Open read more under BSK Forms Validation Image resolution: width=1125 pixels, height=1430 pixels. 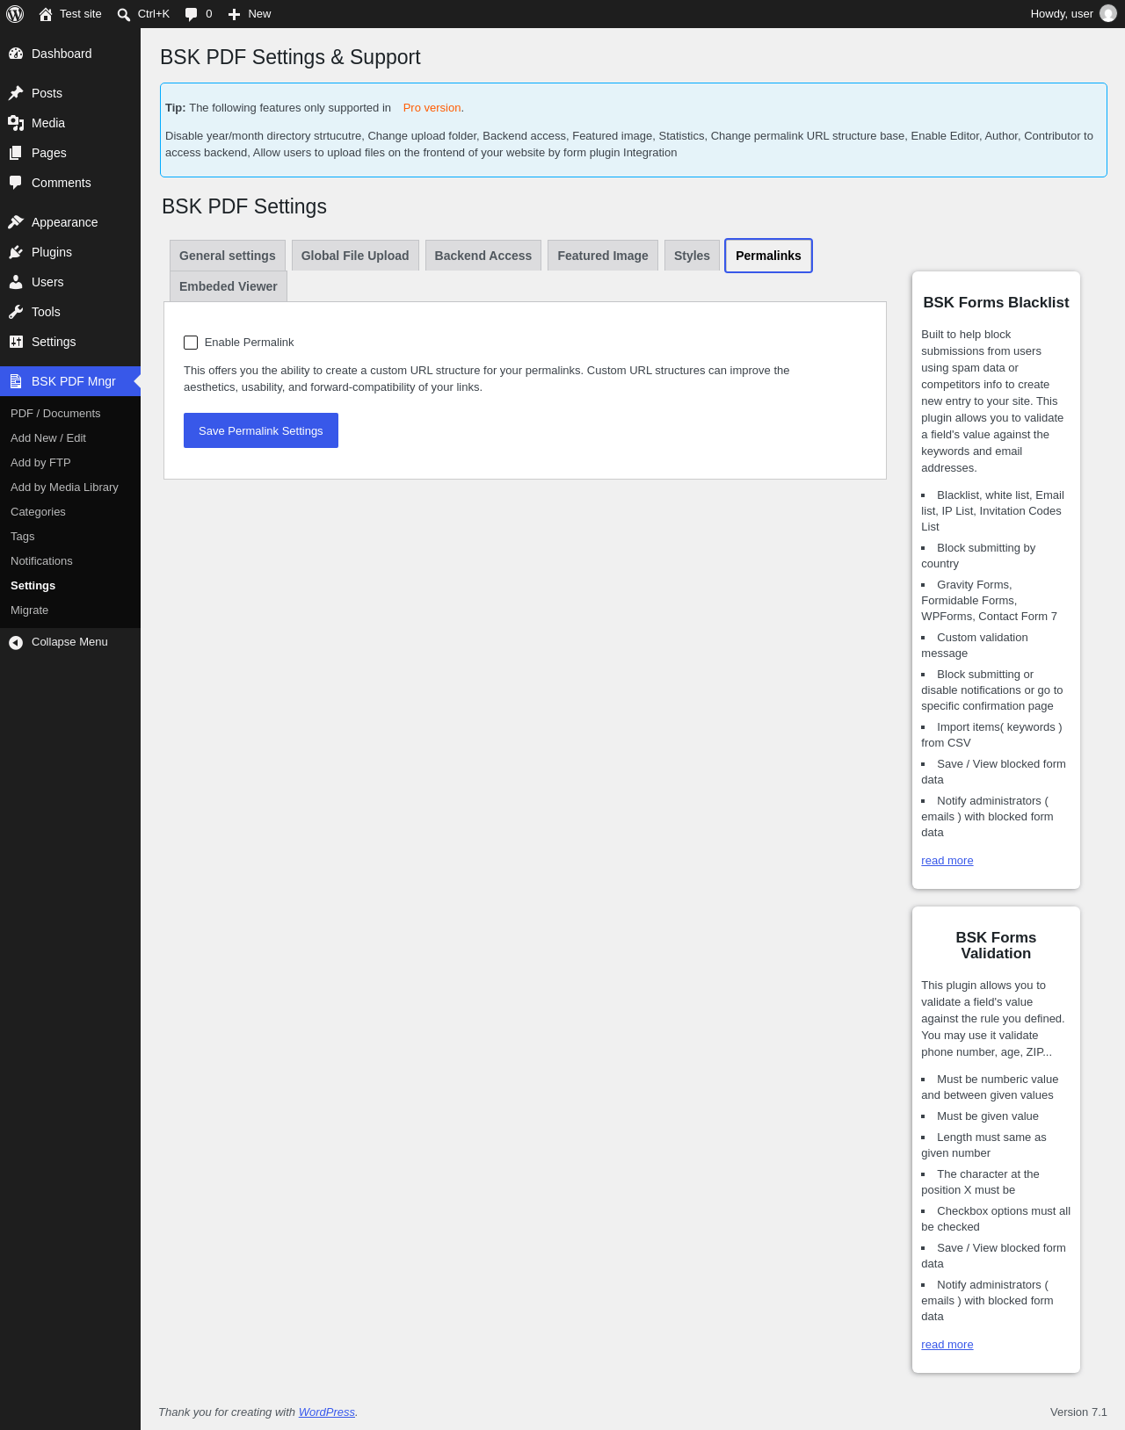(947, 1345)
